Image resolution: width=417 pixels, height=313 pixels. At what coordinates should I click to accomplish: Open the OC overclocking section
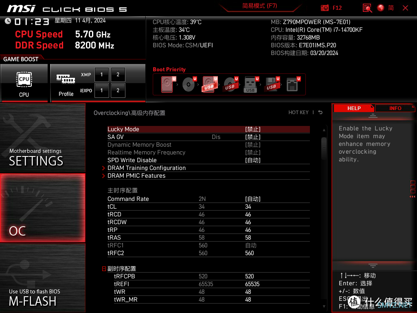tap(42, 208)
